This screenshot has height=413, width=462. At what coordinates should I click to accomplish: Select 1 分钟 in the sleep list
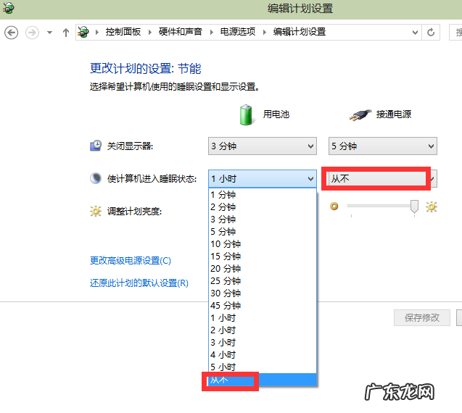pyautogui.click(x=263, y=195)
